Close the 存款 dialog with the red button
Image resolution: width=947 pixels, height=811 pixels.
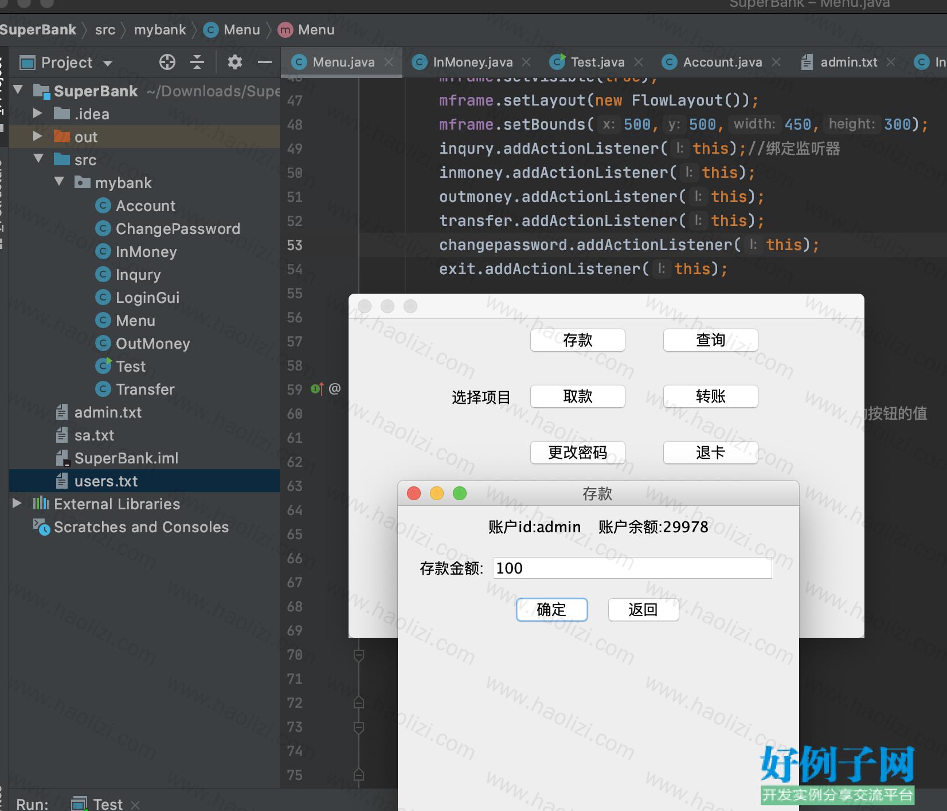[x=414, y=493]
